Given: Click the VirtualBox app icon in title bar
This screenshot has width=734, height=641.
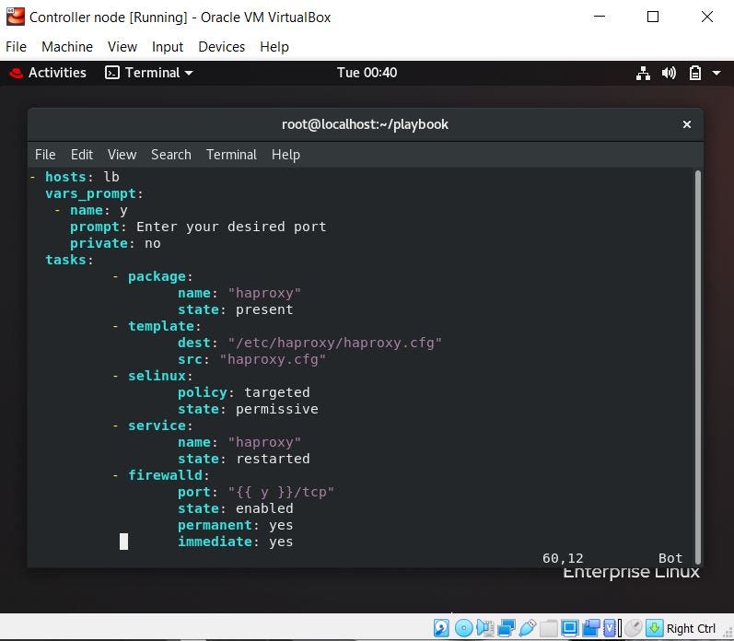Looking at the screenshot, I should pos(15,17).
